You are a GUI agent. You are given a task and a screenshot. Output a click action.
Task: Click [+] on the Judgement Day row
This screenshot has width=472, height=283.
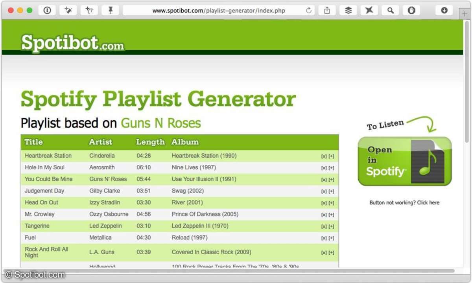[x=331, y=191]
